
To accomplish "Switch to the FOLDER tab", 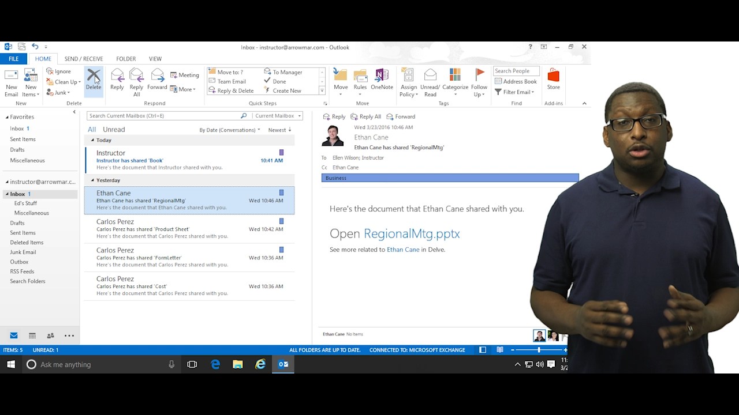I will [126, 59].
